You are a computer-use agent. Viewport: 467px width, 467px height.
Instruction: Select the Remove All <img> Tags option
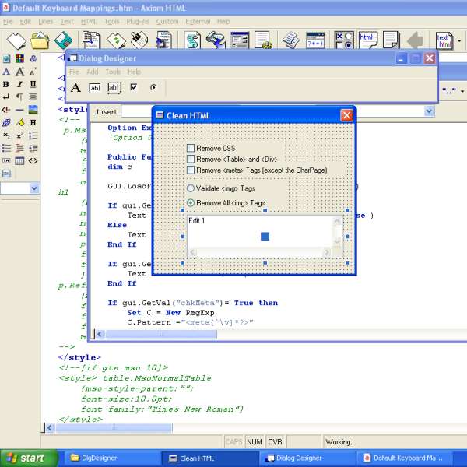(x=191, y=203)
